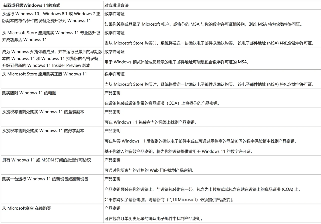Click '产品密钥' in the Microsoft商店 在线购买 row

pos(112,208)
